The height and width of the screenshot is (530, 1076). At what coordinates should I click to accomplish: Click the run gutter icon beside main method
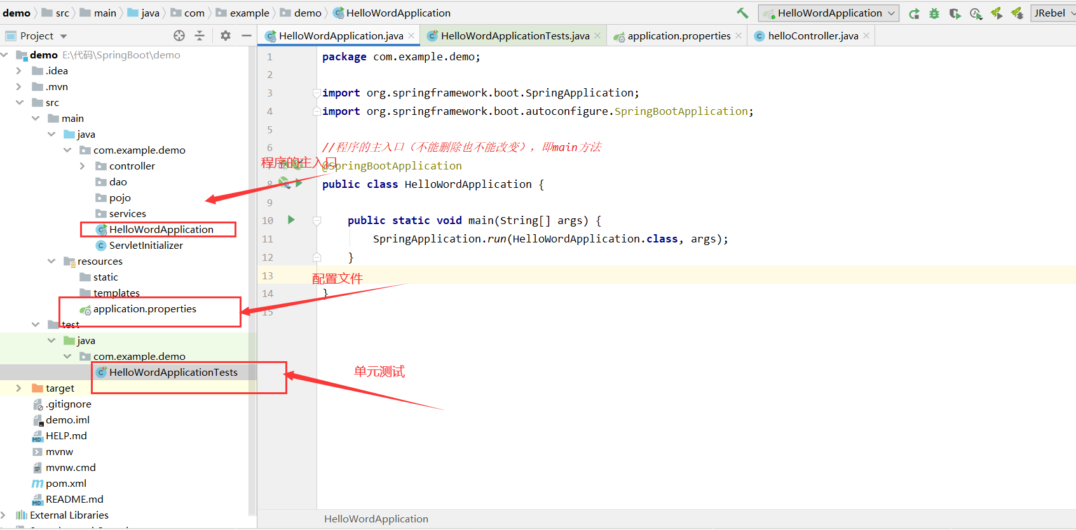(291, 220)
